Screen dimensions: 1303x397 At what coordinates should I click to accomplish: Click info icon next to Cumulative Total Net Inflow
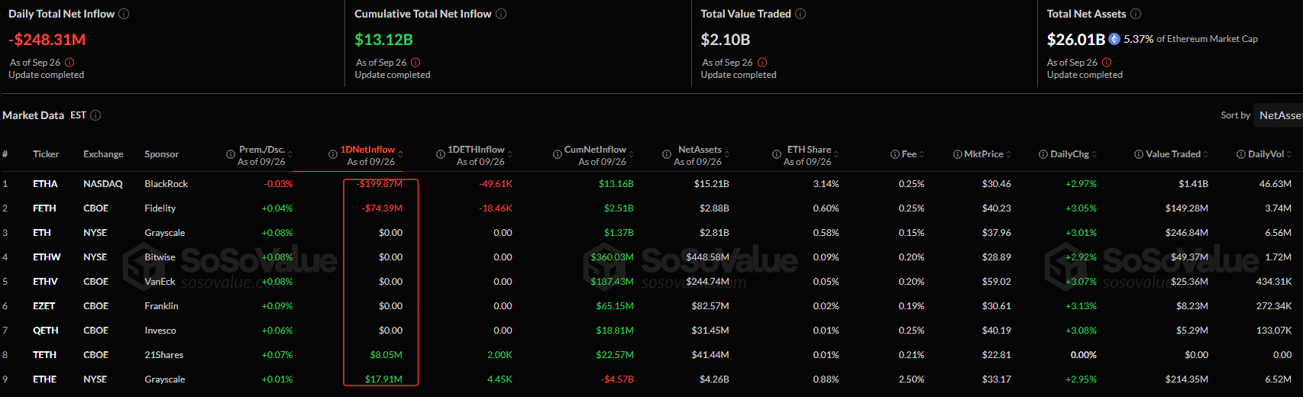coord(501,14)
